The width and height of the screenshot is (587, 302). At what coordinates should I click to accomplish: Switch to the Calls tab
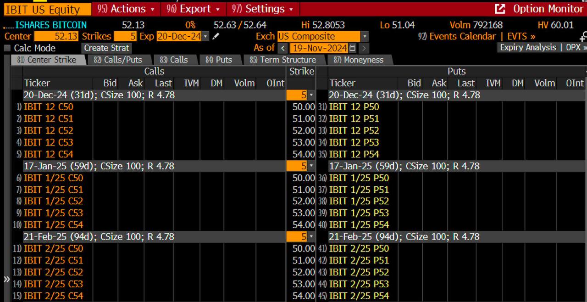[174, 60]
